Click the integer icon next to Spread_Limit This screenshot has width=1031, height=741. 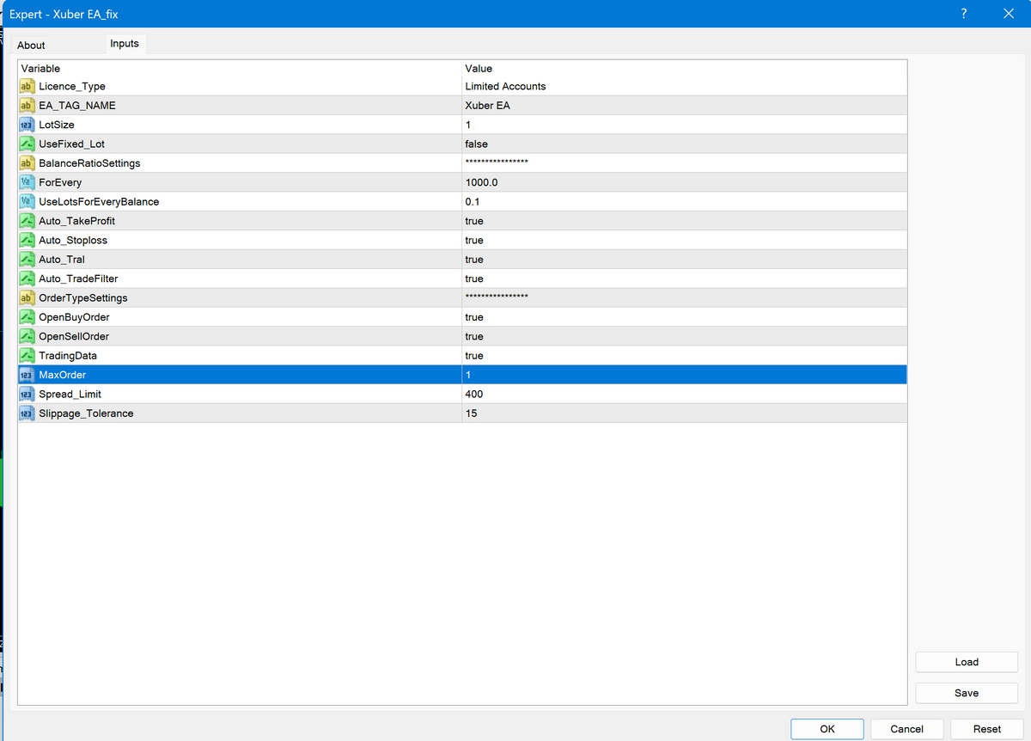click(26, 394)
